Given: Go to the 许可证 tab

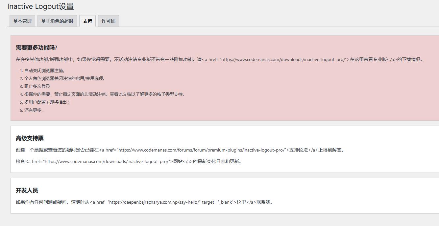Looking at the screenshot, I should (x=108, y=21).
